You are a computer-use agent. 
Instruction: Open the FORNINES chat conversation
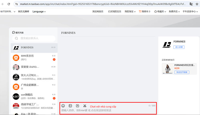[34, 47]
